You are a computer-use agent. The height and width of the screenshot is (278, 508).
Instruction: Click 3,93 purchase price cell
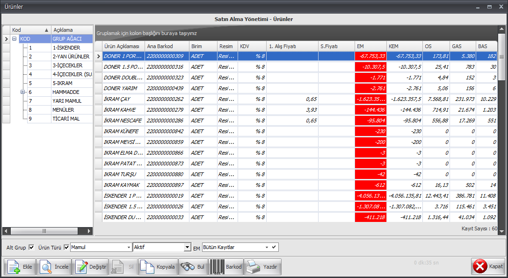pyautogui.click(x=292, y=110)
